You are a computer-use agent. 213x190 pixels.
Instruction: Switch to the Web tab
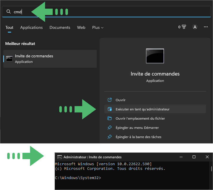81,27
